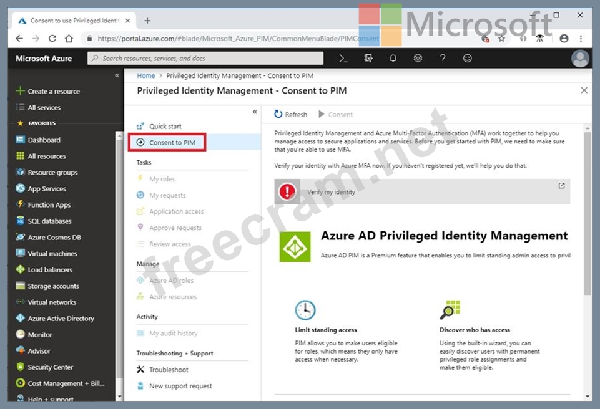Collapse the PIM blade menu
Viewport: 600px width, 409px height.
coord(255,112)
